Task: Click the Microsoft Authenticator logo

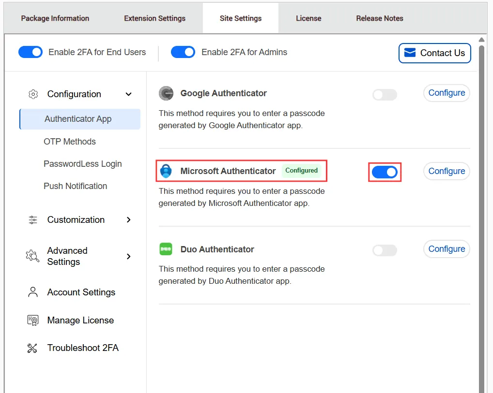Action: tap(166, 171)
